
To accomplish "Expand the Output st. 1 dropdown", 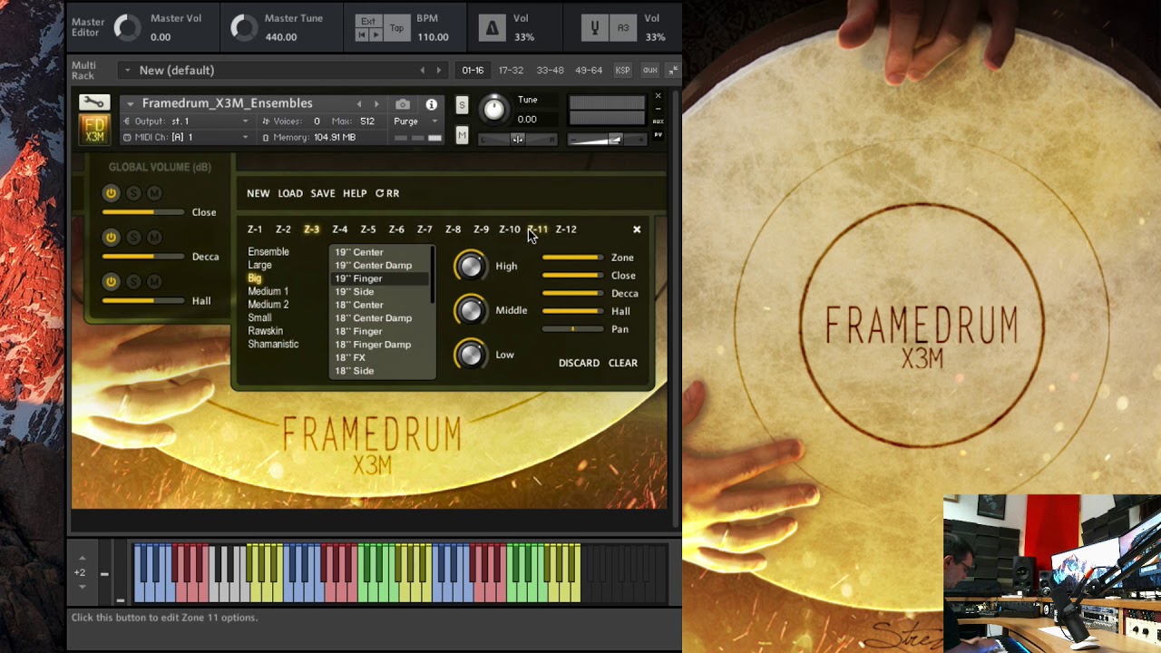I will 245,122.
